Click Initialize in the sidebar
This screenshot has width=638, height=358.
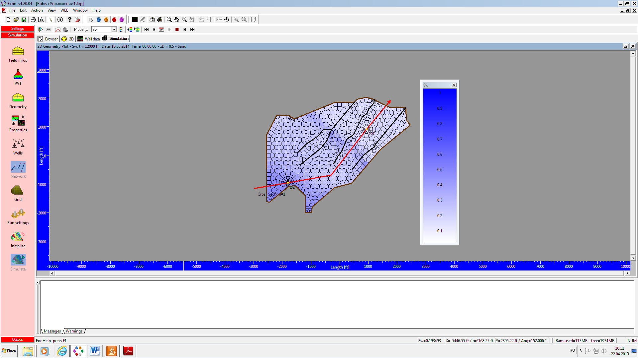coord(18,240)
